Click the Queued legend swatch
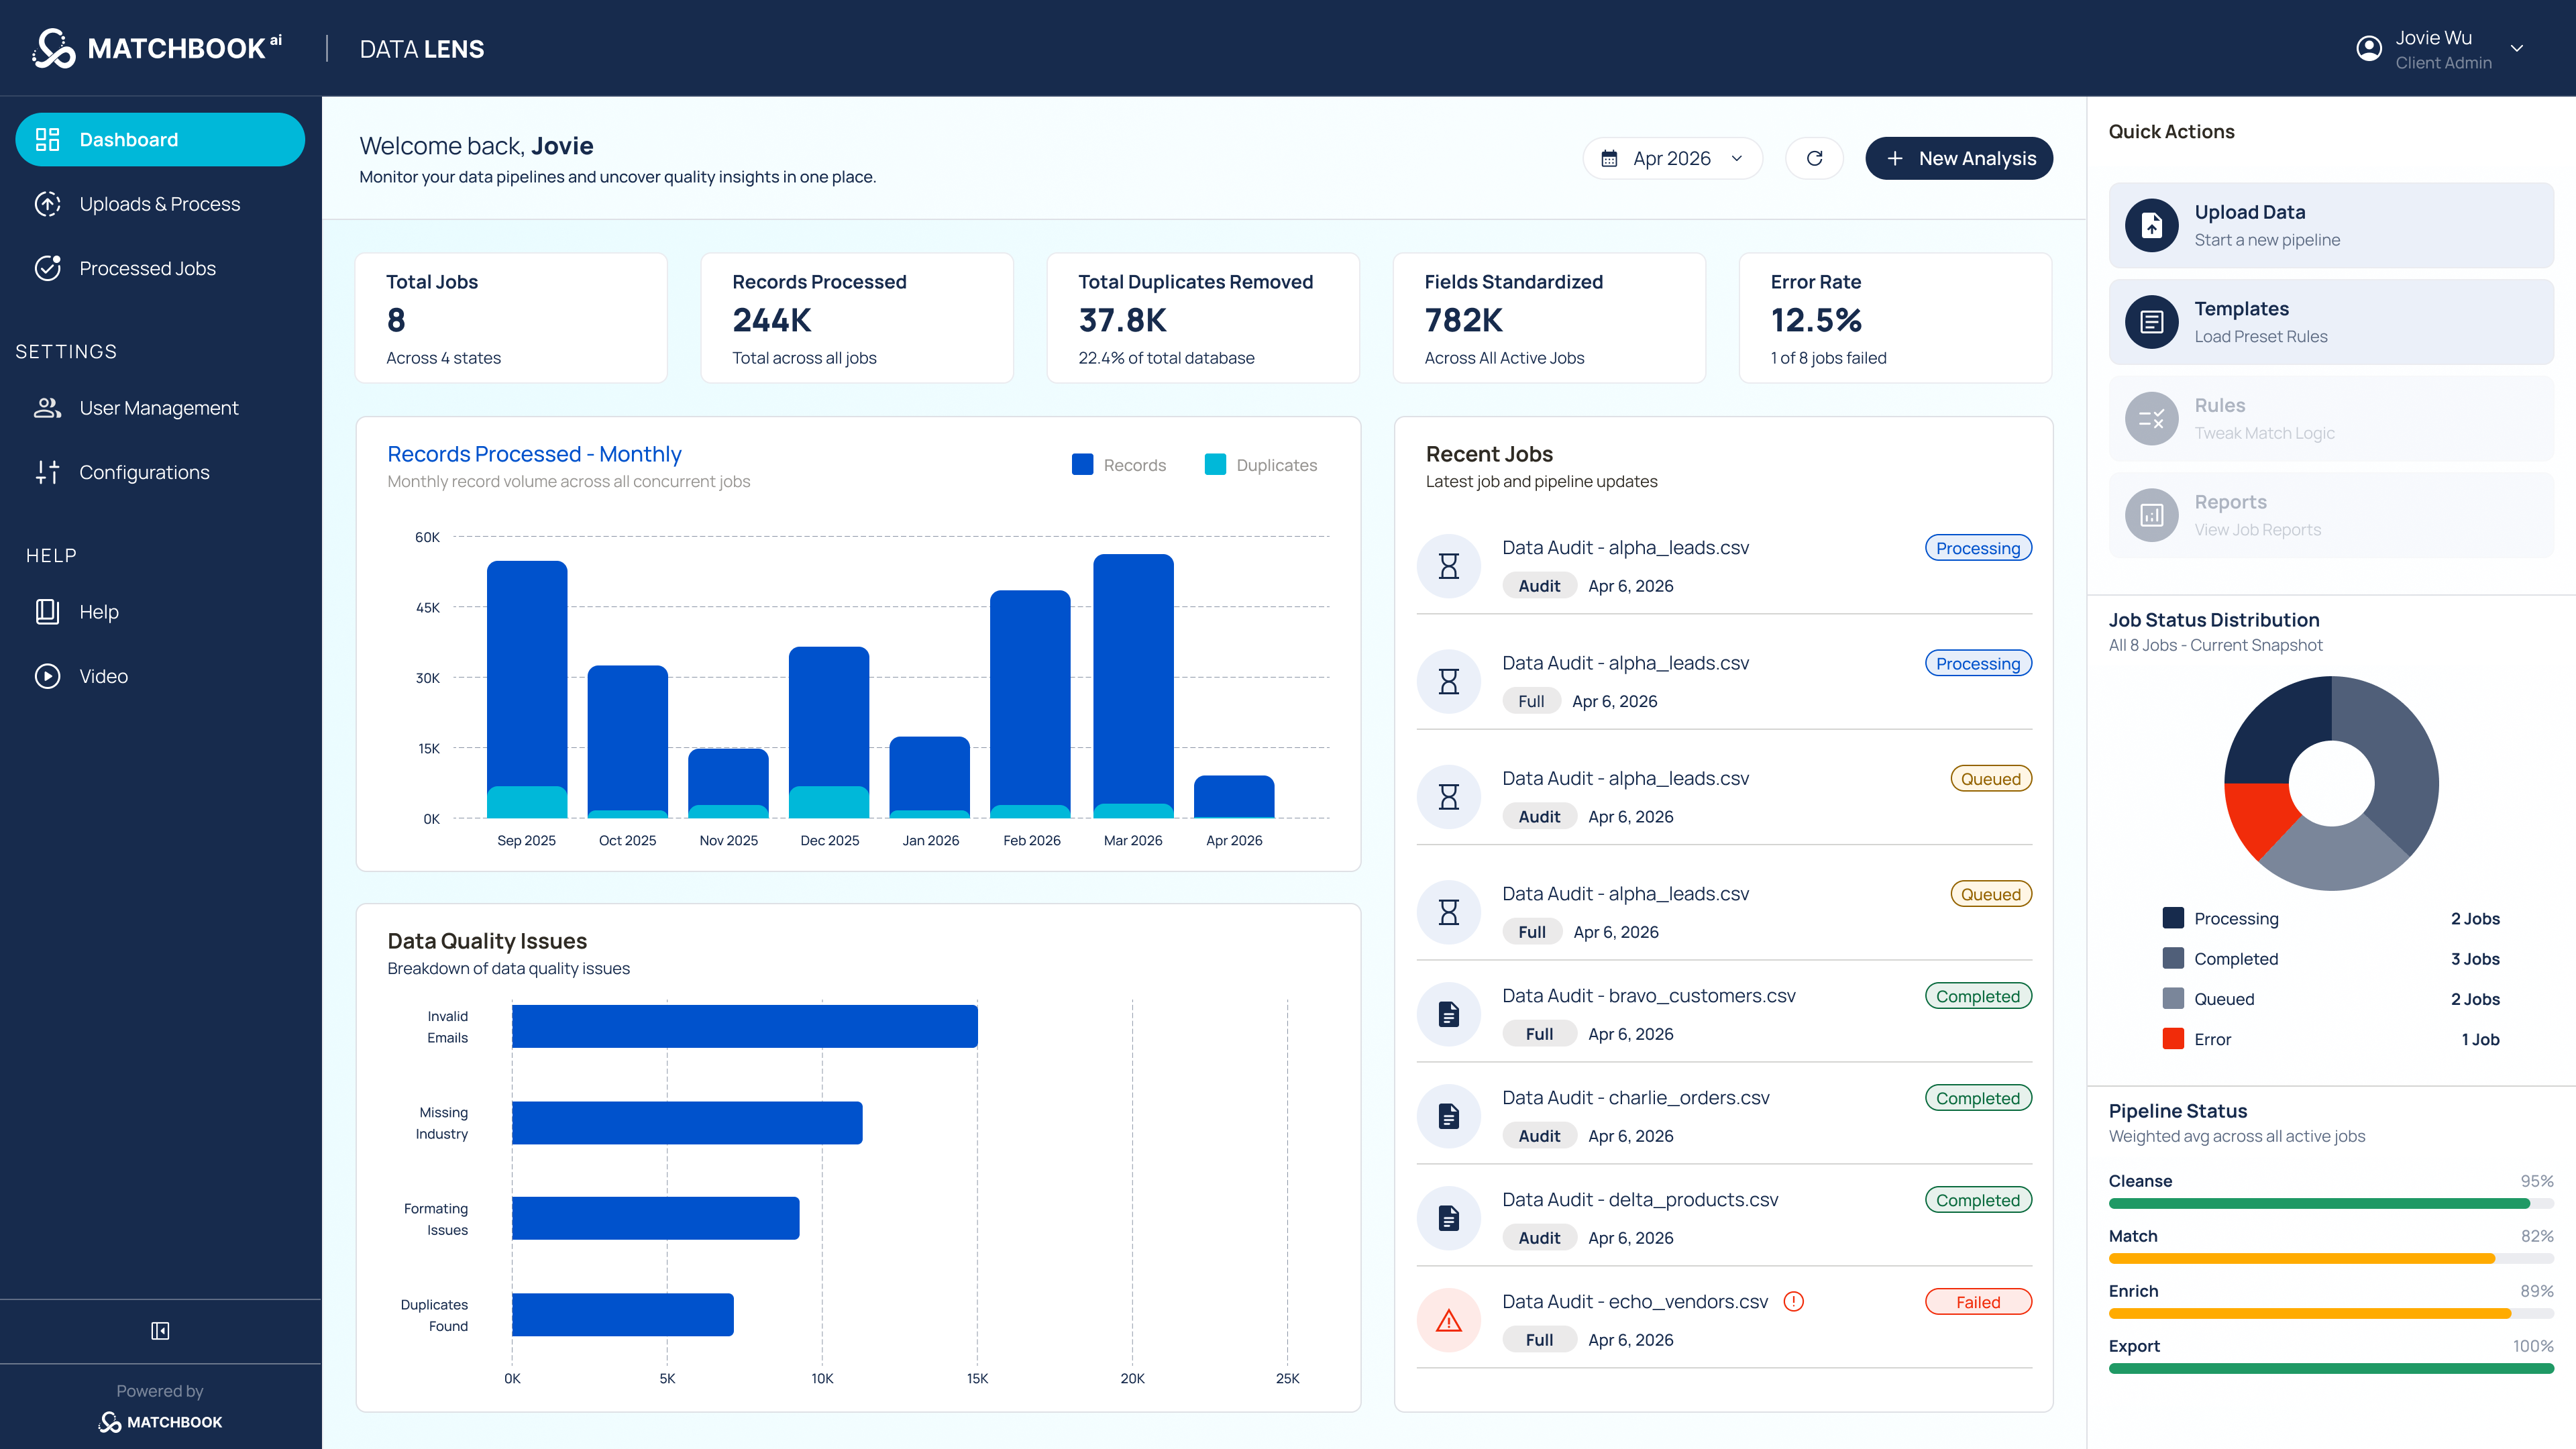The height and width of the screenshot is (1449, 2576). pos(2173,998)
